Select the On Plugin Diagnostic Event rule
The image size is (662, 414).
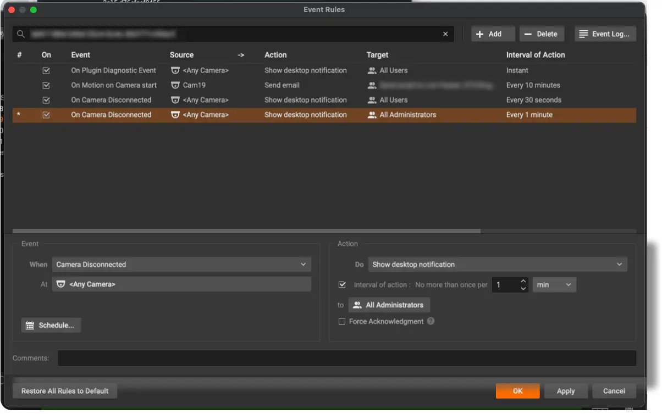[x=114, y=70]
